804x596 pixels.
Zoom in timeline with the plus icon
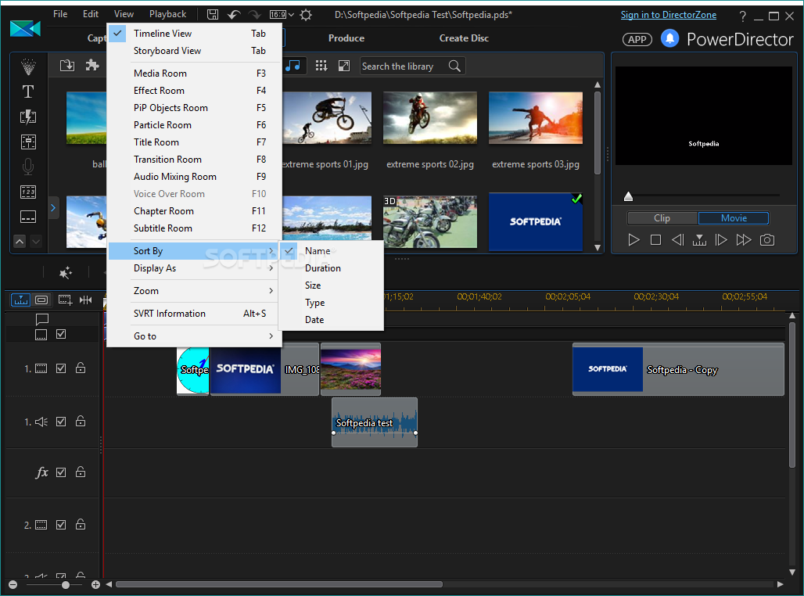click(95, 585)
